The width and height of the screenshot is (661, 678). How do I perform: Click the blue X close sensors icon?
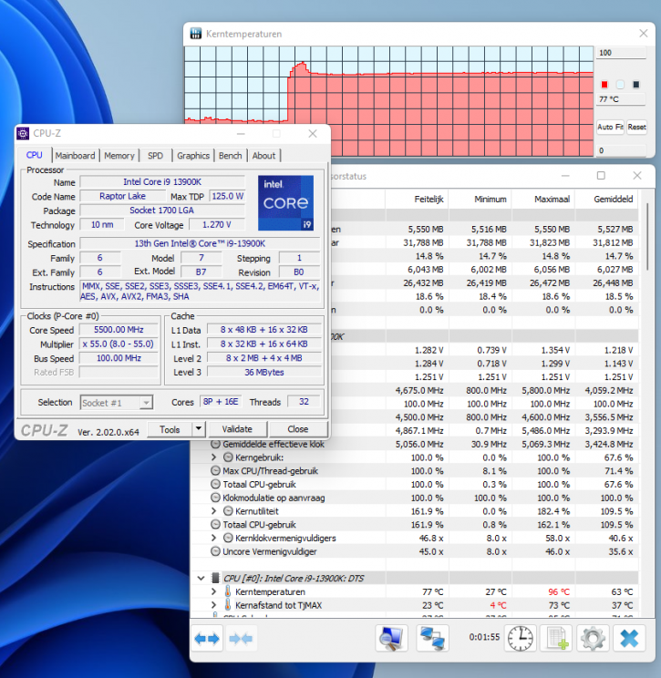point(629,638)
